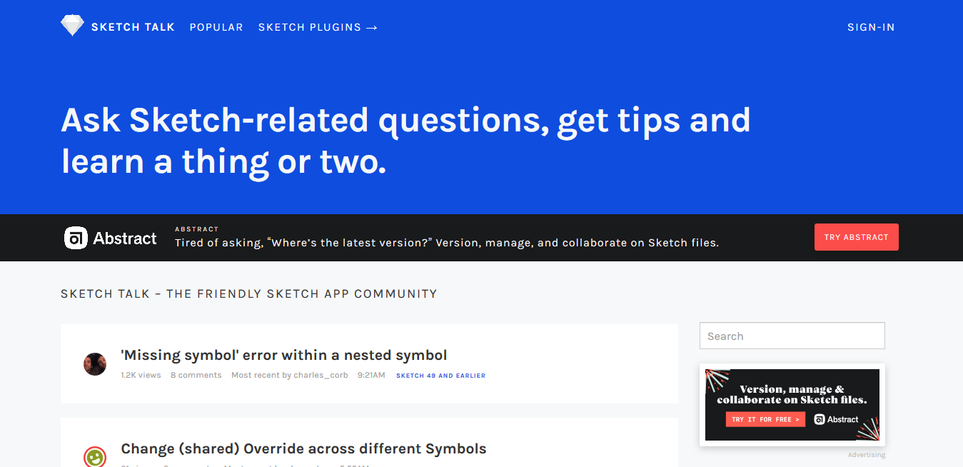963x467 pixels.
Task: Click the Abstract logo in the banner
Action: click(x=111, y=238)
